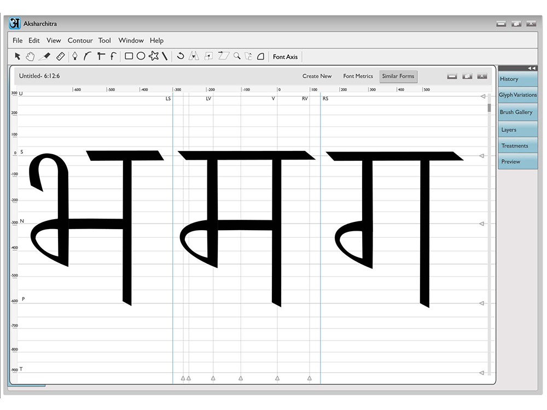Select the ruler measure tool
The height and width of the screenshot is (410, 547).
(60, 56)
